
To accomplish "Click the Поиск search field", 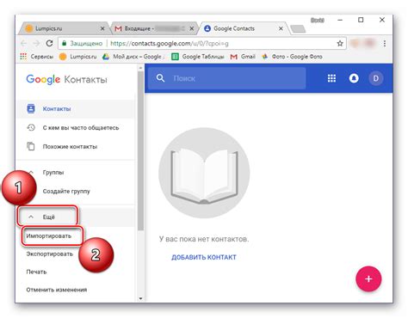I will 226,78.
